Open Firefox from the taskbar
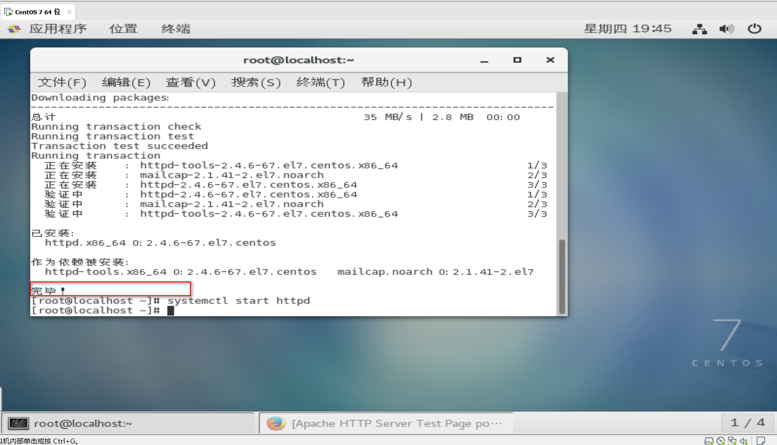Viewport: 777px width, 445px height. click(x=276, y=422)
